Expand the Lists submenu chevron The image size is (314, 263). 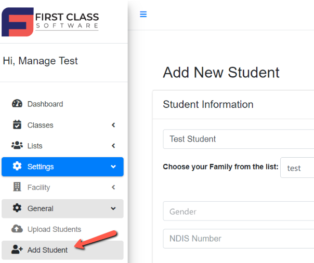pos(113,146)
